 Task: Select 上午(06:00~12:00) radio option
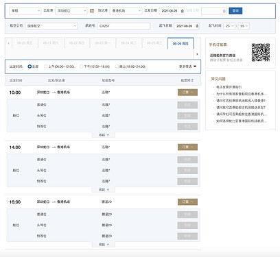tap(46, 66)
